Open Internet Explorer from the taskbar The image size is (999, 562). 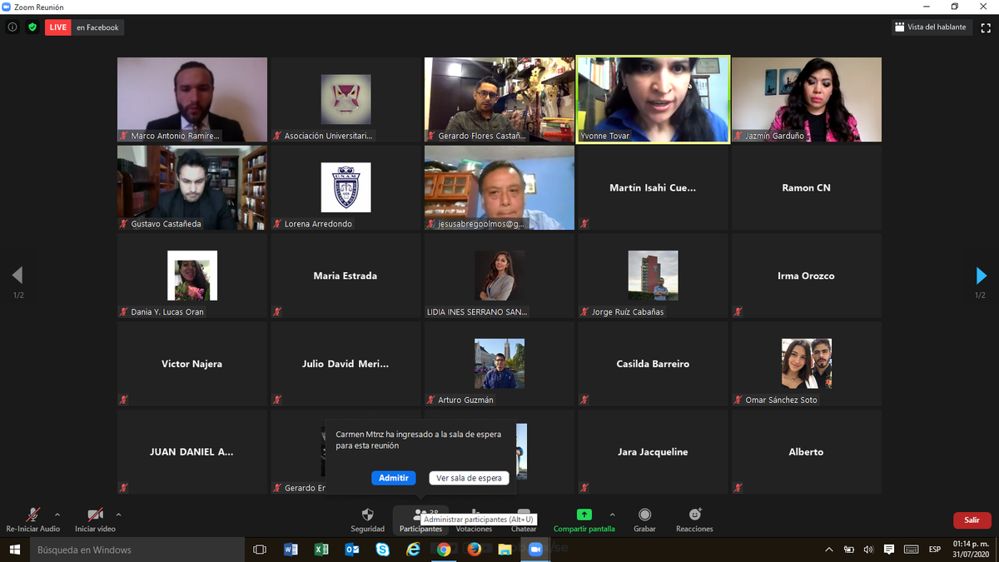[413, 550]
